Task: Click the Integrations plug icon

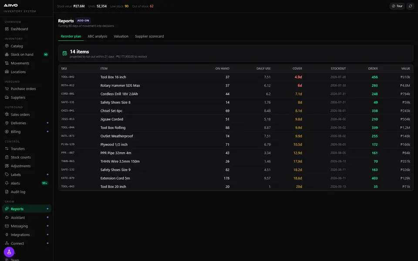Action: 7,234
